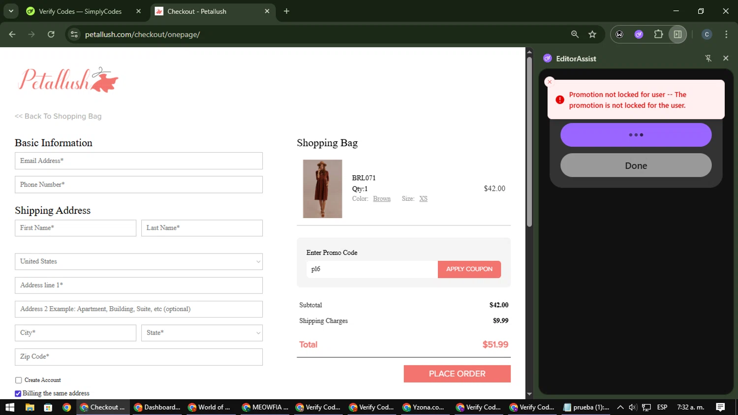This screenshot has width=738, height=415.
Task: Focus the Email Address field
Action: click(139, 161)
